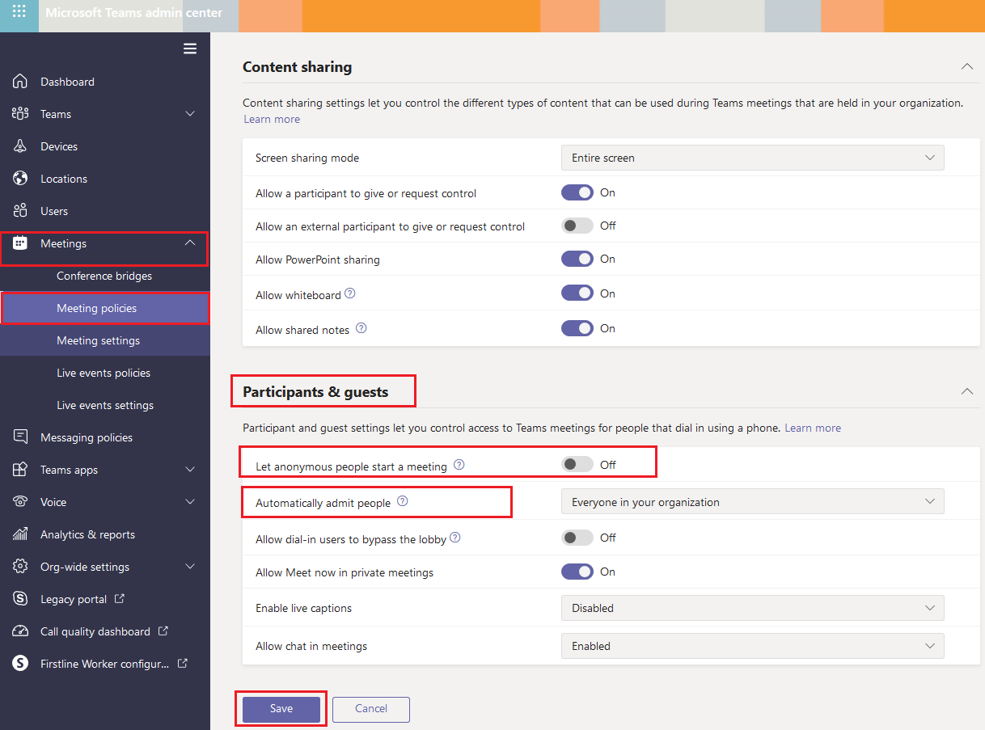The width and height of the screenshot is (985, 730).
Task: Click the Dashboard home icon
Action: [x=20, y=82]
